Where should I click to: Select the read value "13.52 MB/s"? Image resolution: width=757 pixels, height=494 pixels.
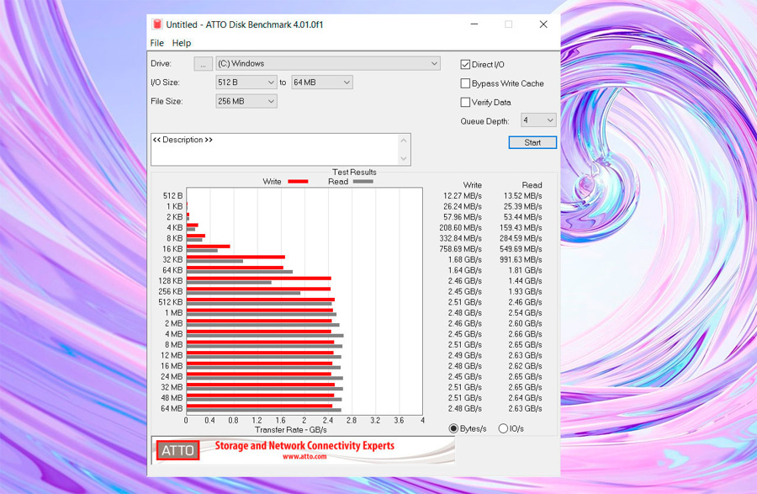pos(523,196)
